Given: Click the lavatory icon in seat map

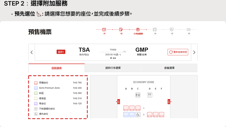Looking at the screenshot, I should coord(138,95).
